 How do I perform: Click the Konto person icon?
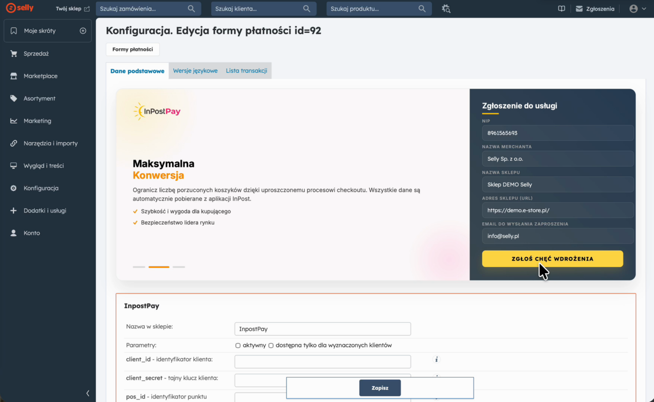point(14,233)
